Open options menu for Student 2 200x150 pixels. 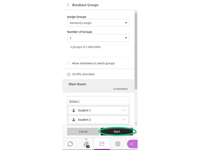123,120
